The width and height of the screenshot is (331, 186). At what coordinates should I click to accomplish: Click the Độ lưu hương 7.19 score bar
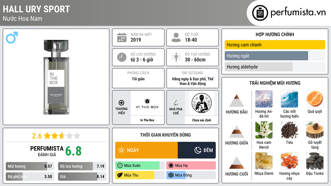[82, 166]
